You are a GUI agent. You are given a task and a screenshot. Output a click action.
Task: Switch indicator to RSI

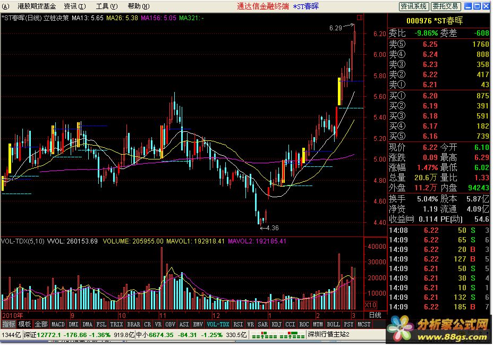point(238,324)
